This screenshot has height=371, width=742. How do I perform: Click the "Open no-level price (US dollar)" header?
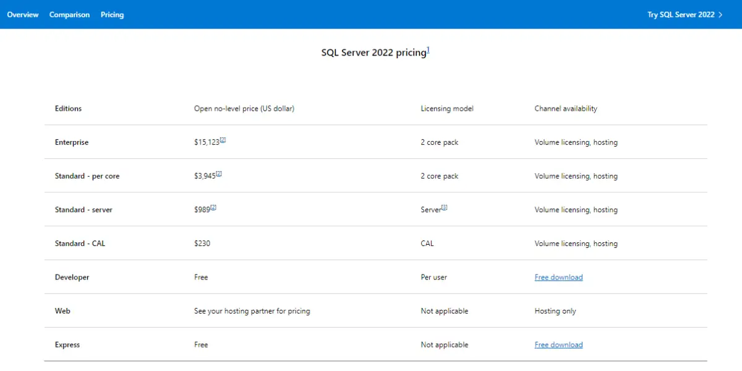coord(244,109)
